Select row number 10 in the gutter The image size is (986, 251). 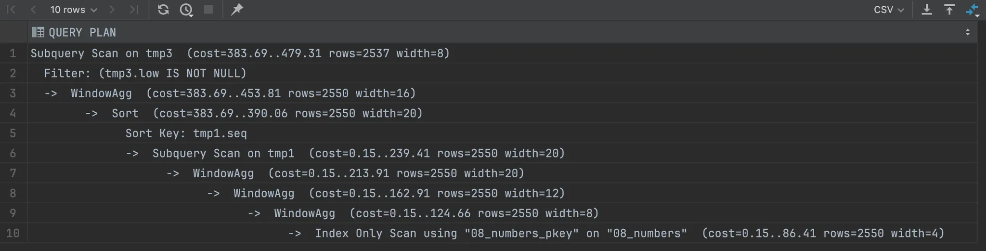(13, 234)
